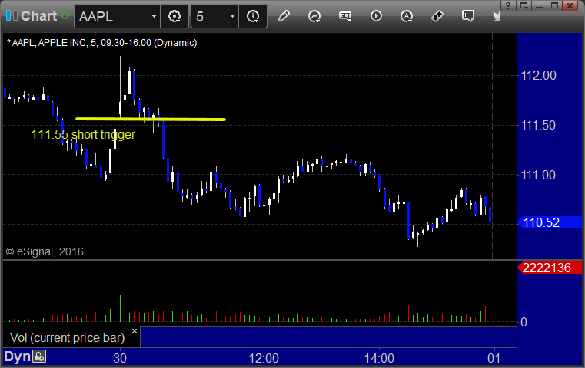Click the 14:00 time axis label
The image size is (585, 368).
click(379, 358)
